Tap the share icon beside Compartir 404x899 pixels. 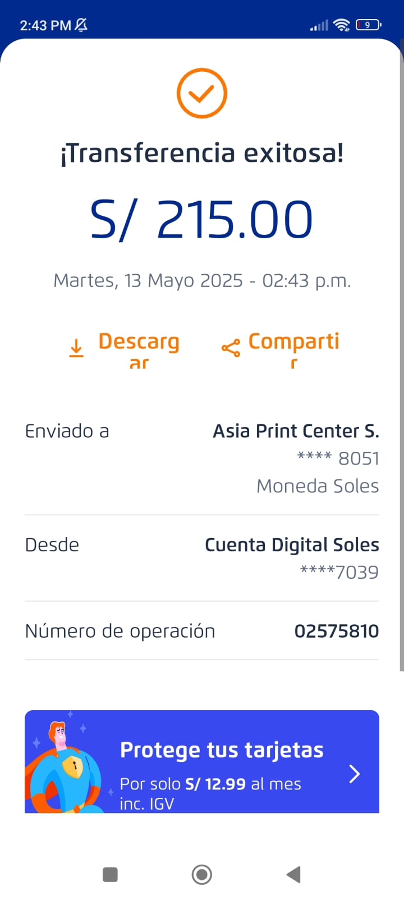click(231, 348)
